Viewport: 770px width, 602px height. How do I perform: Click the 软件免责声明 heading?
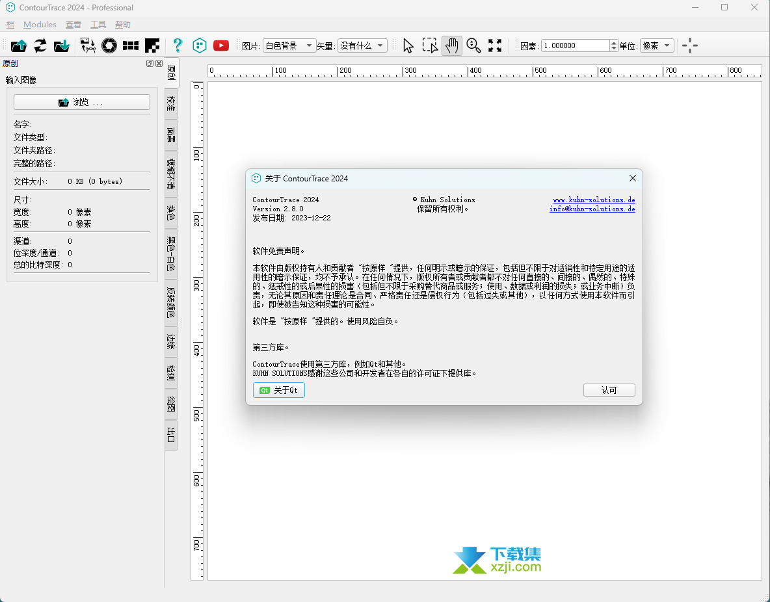point(278,251)
